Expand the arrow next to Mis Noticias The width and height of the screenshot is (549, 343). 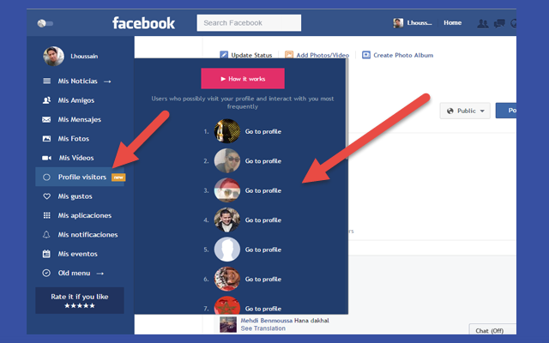(x=107, y=81)
